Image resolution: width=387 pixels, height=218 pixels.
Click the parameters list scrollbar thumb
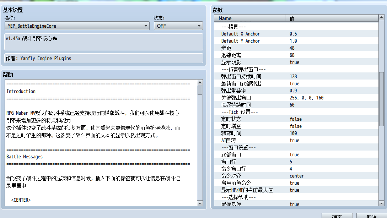pyautogui.click(x=381, y=99)
